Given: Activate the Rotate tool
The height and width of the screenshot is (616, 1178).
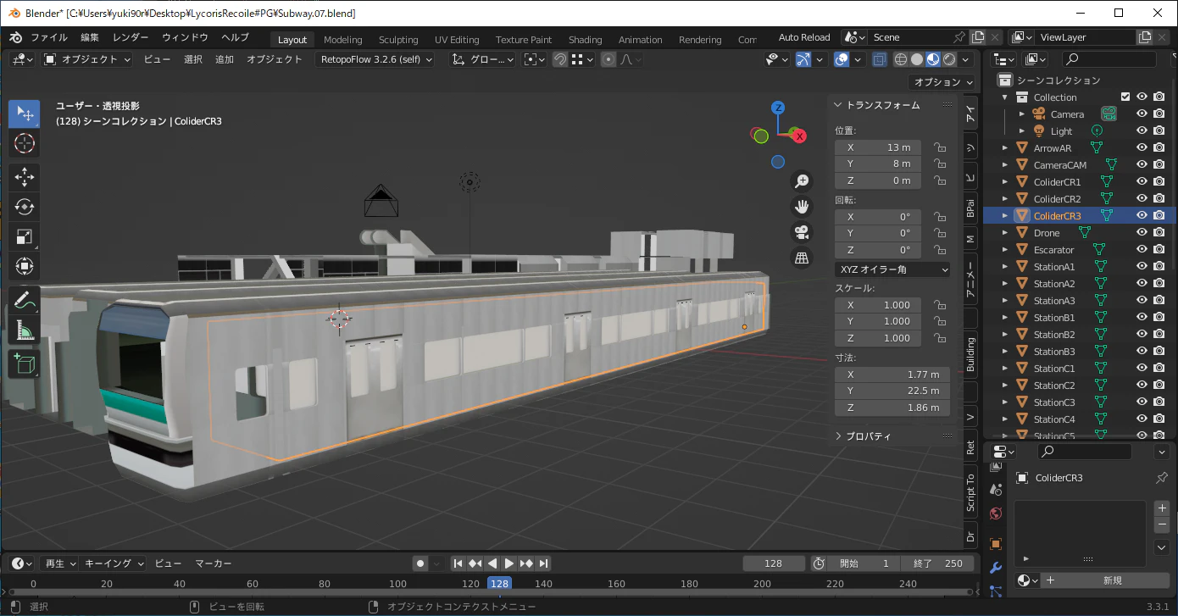Looking at the screenshot, I should pyautogui.click(x=25, y=207).
